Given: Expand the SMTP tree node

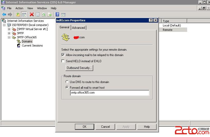Looking at the screenshot, I should point(9,33).
